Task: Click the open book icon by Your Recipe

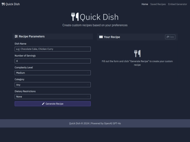Action: 101,37
